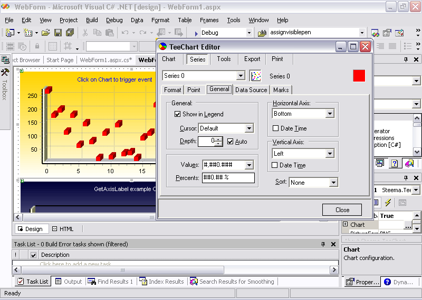Screen dimensions: 422x300
Task: Open the Toolbox hammer icon
Action: (5, 72)
